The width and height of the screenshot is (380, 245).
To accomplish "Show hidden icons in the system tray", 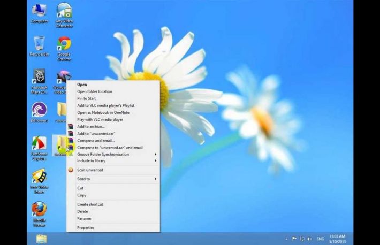I will [x=286, y=239].
